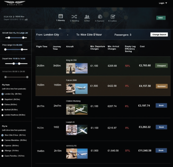View Citation Mustang interior thumbnail
Image resolution: width=173 pixels, height=167 pixels.
pyautogui.click(x=70, y=110)
